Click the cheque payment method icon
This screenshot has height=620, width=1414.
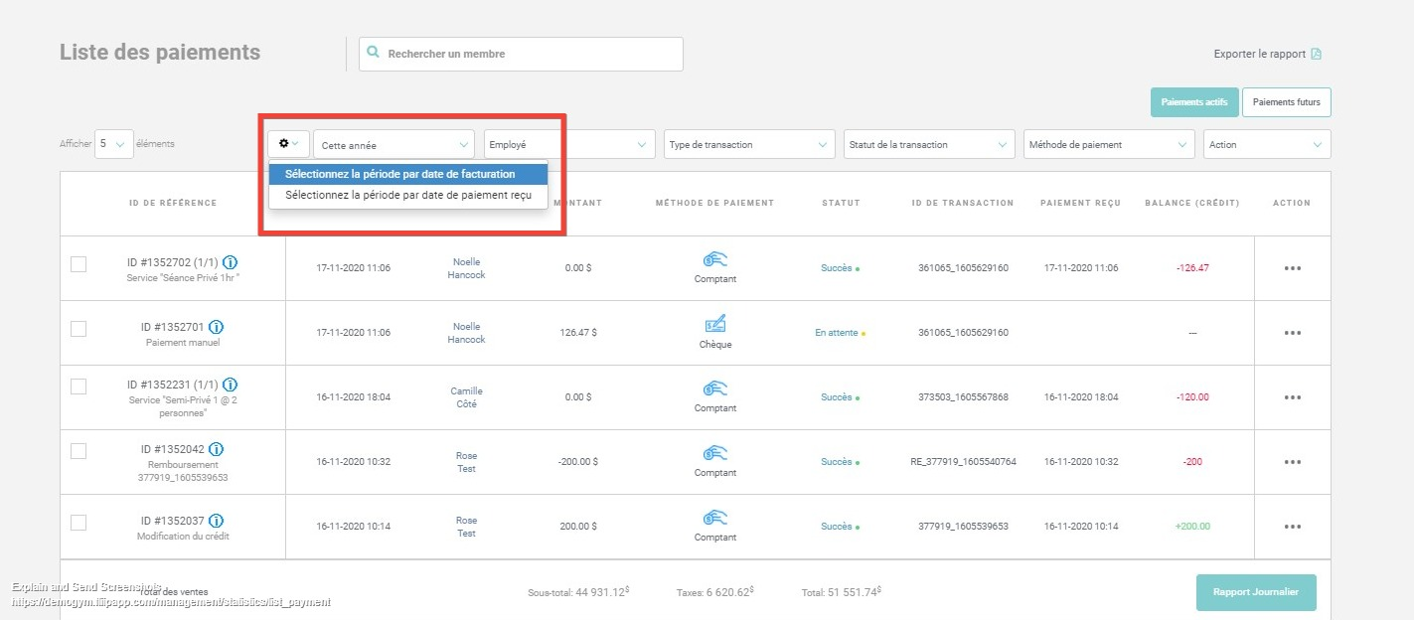pos(715,324)
